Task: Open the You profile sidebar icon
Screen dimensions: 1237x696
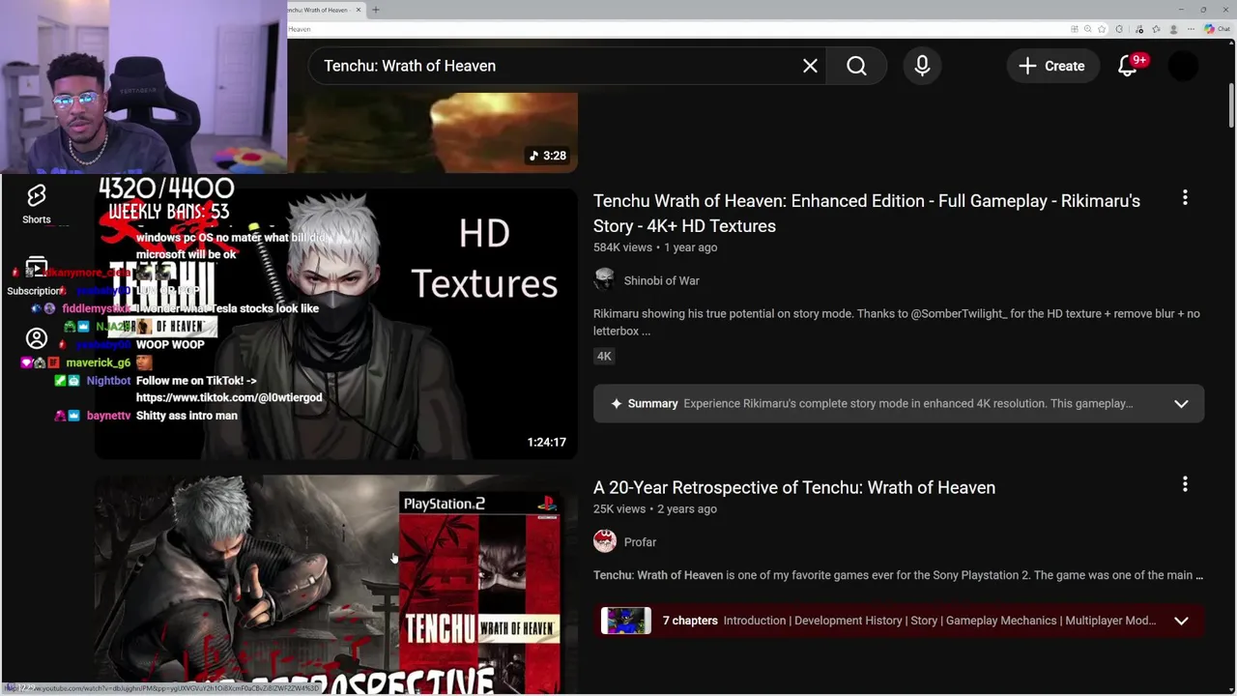Action: 37,338
